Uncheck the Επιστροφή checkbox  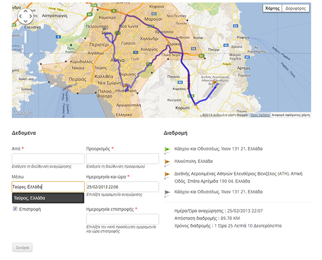point(15,209)
